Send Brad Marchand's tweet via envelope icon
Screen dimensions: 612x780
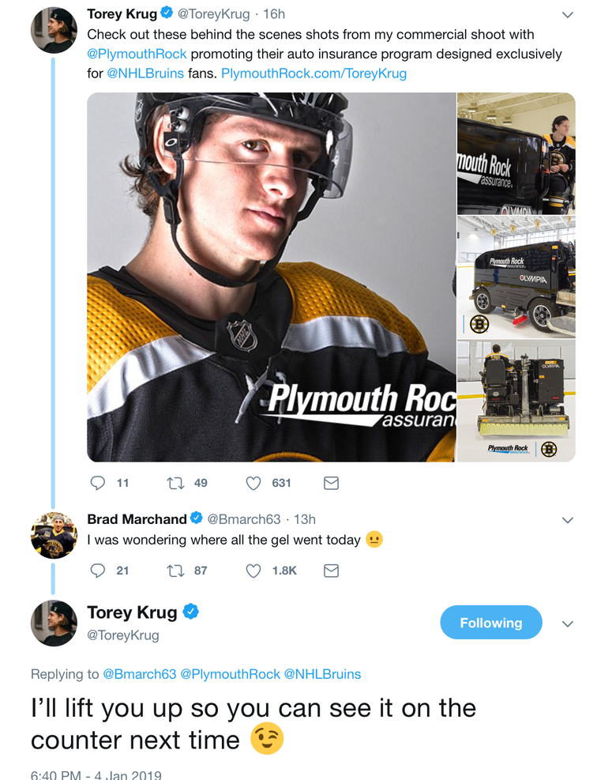click(x=331, y=571)
